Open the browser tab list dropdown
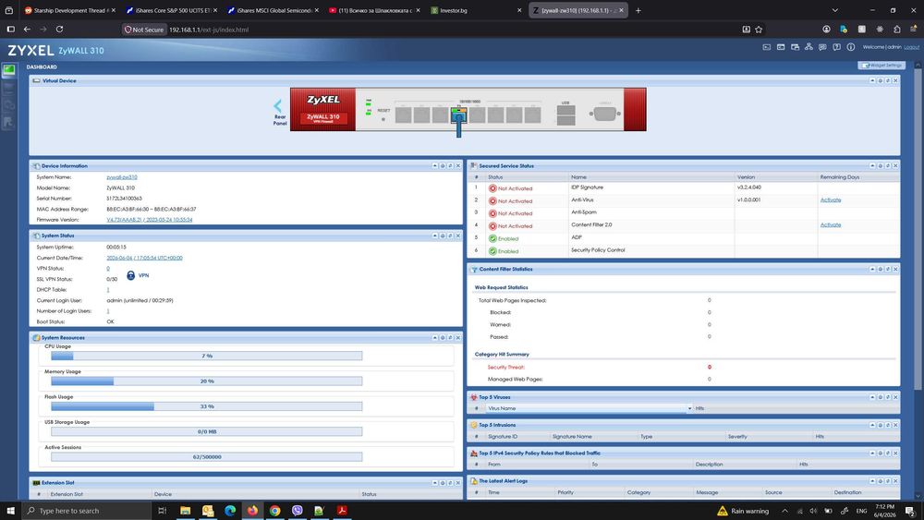This screenshot has height=520, width=924. (834, 10)
